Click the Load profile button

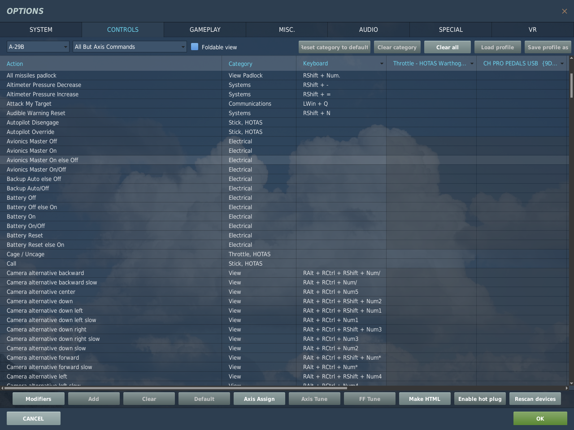(498, 47)
